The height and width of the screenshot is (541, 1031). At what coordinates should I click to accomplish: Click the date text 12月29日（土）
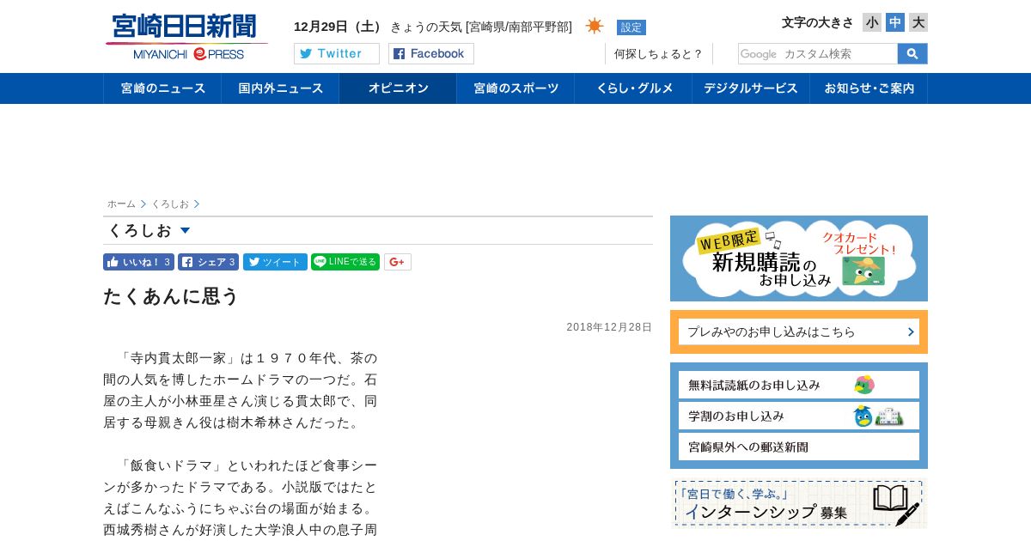point(339,27)
